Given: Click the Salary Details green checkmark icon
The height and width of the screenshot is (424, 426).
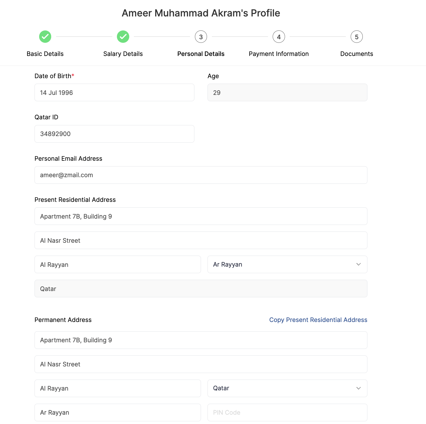Looking at the screenshot, I should [x=123, y=37].
